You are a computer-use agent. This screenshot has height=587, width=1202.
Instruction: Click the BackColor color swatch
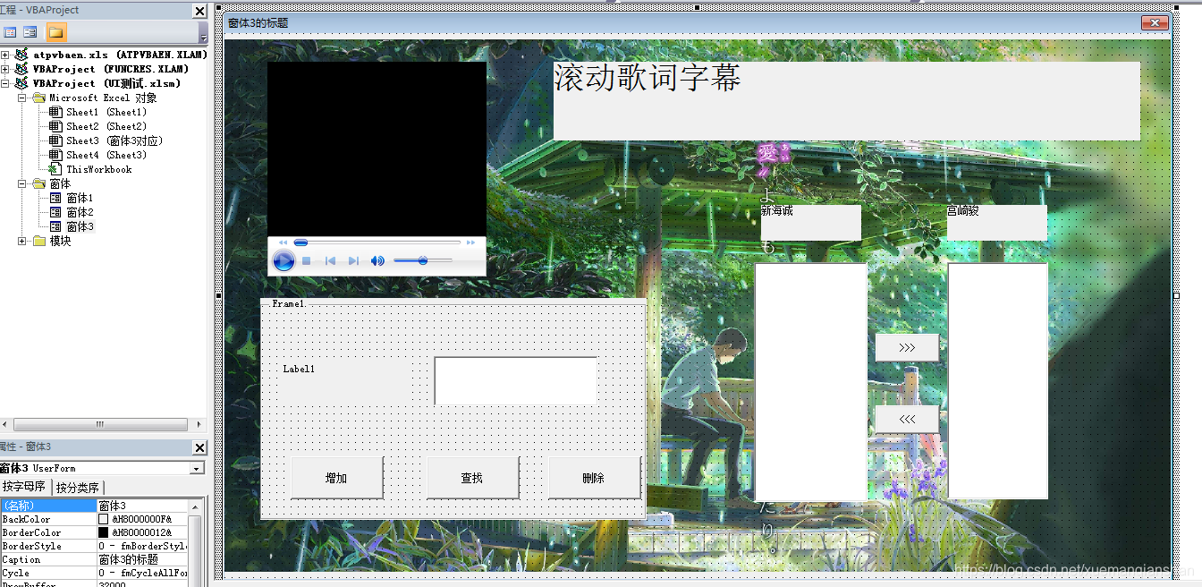point(104,519)
